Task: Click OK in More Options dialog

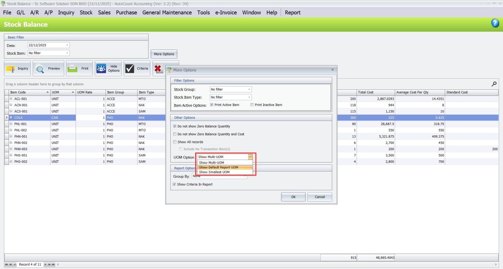Action: point(293,197)
